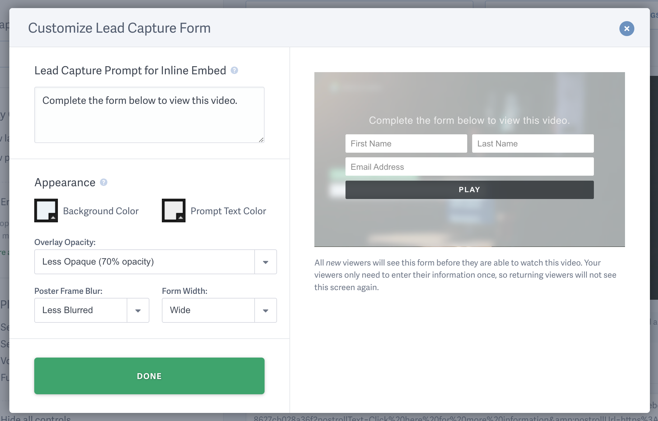Click the First Name field in the preview
This screenshot has height=421, width=658.
[x=406, y=143]
